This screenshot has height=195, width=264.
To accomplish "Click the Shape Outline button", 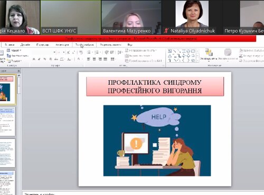I will point(251,56).
